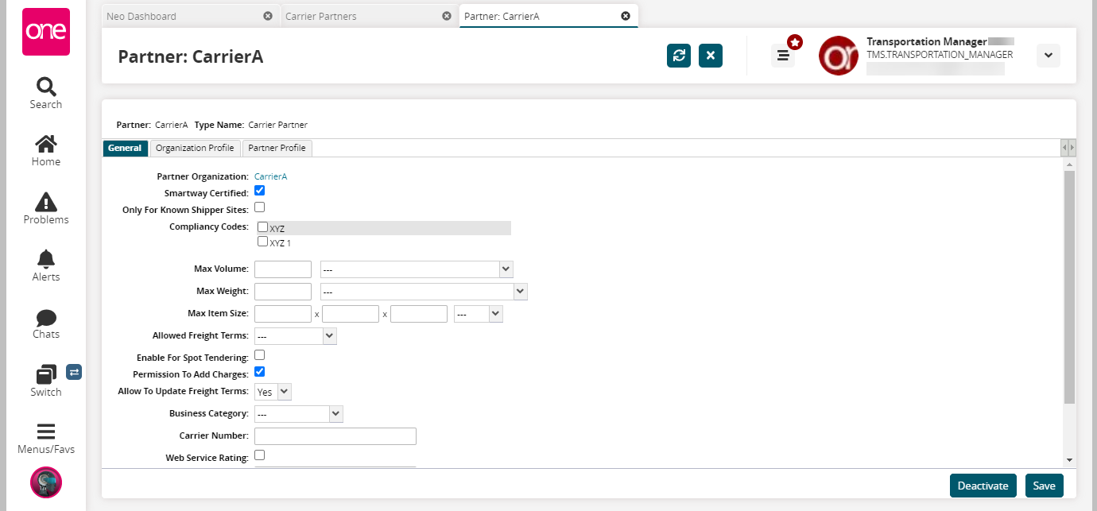Uncheck Permission To Add Charges
Viewport: 1097px width, 511px height.
point(259,372)
